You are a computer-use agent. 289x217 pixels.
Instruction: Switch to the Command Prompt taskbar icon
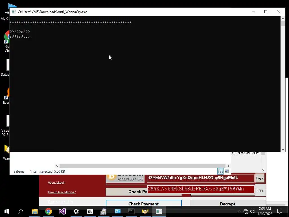coord(131,211)
